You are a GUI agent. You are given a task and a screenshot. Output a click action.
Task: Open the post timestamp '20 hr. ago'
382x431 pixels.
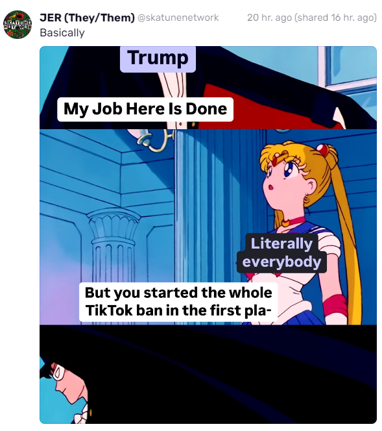click(269, 18)
